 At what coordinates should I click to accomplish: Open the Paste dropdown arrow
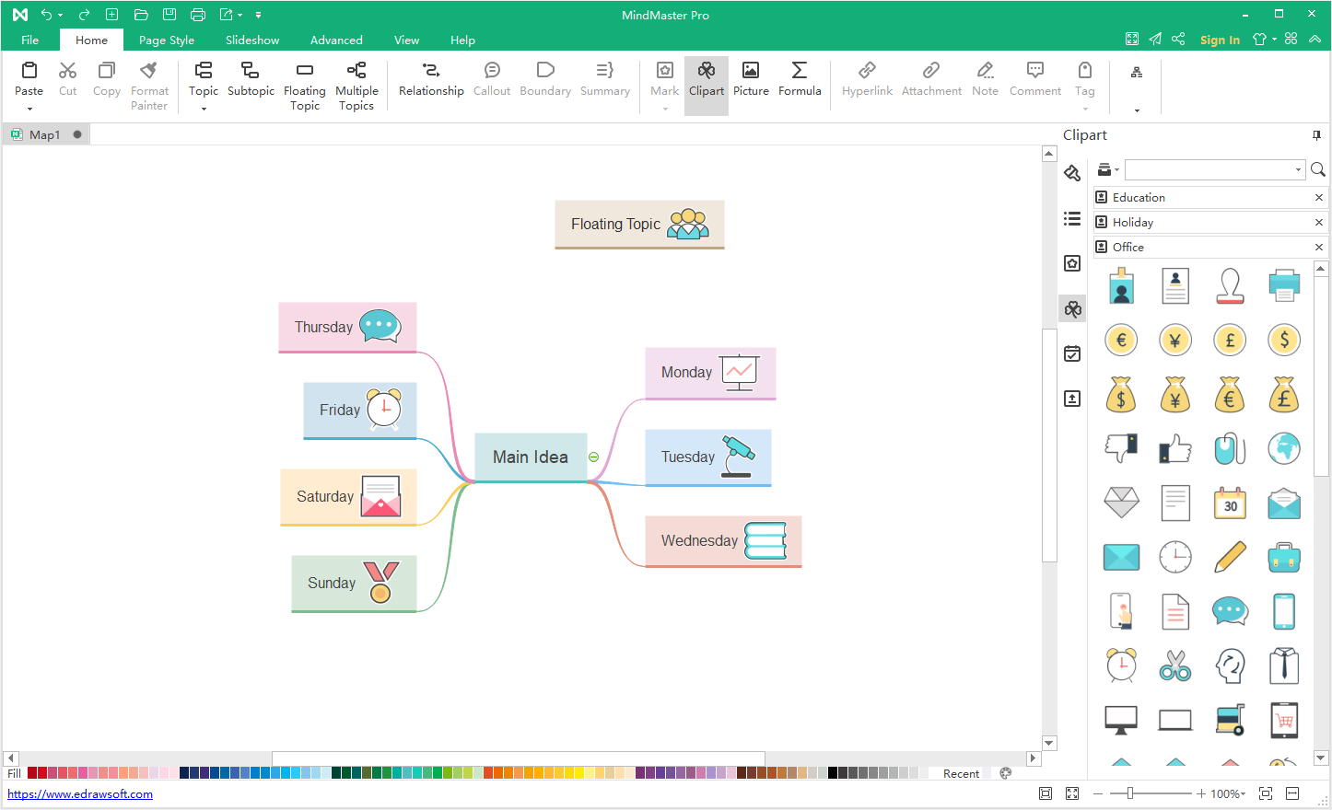click(x=29, y=110)
